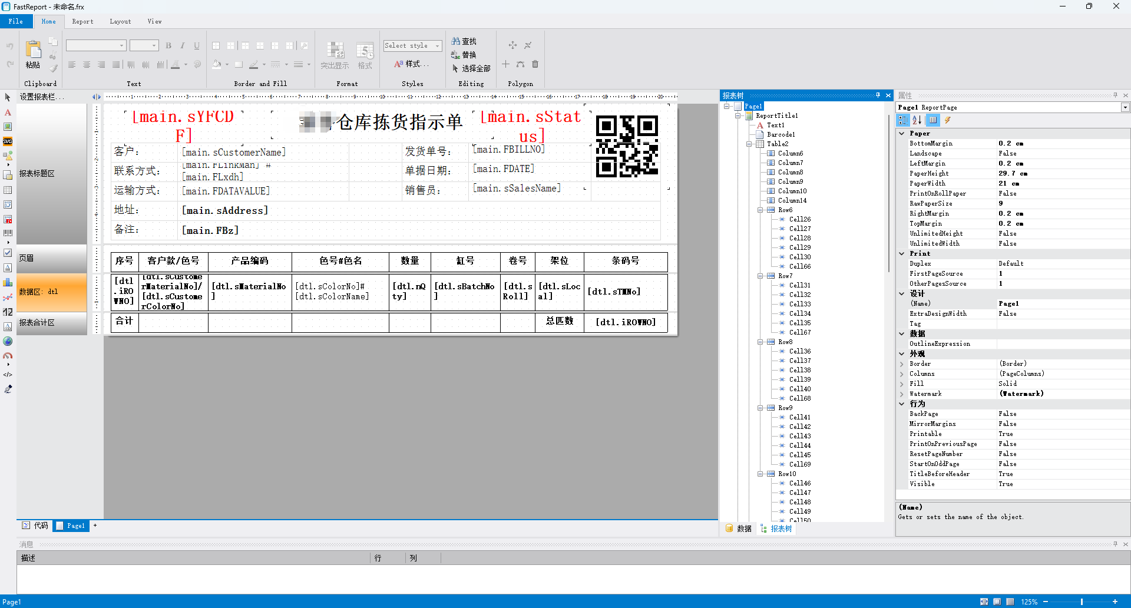The image size is (1131, 608).
Task: Open the Report ribbon tab
Action: tap(82, 21)
